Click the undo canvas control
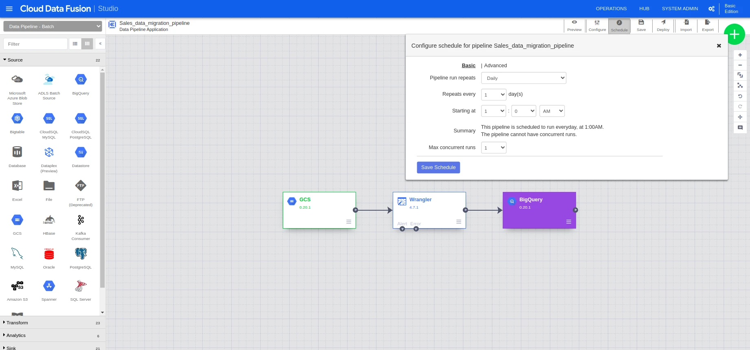750x350 pixels. (x=740, y=96)
